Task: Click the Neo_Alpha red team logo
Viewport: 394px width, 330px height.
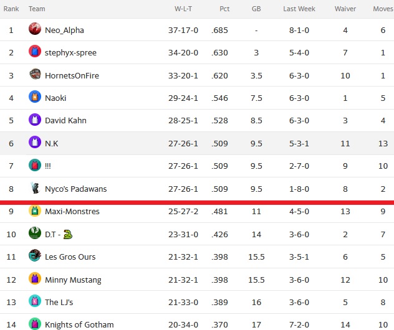Action: [x=35, y=29]
